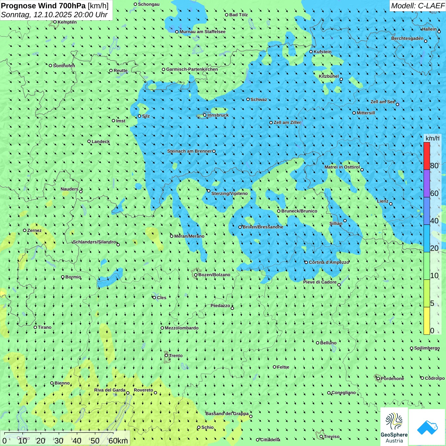Click the Bad Tölz location marker
This screenshot has width=446, height=446.
pyautogui.click(x=227, y=15)
